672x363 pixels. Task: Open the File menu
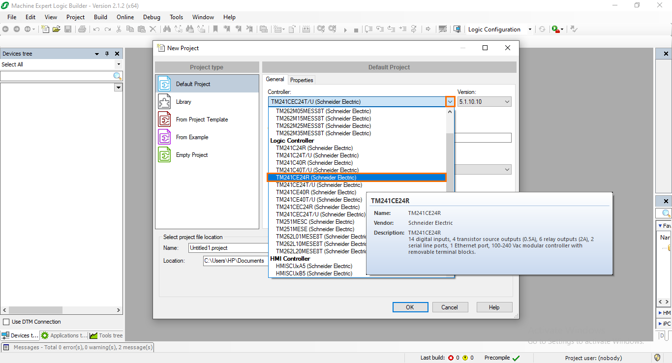(x=12, y=17)
